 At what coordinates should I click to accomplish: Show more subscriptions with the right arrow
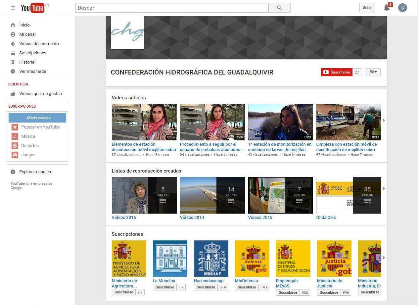(x=384, y=257)
